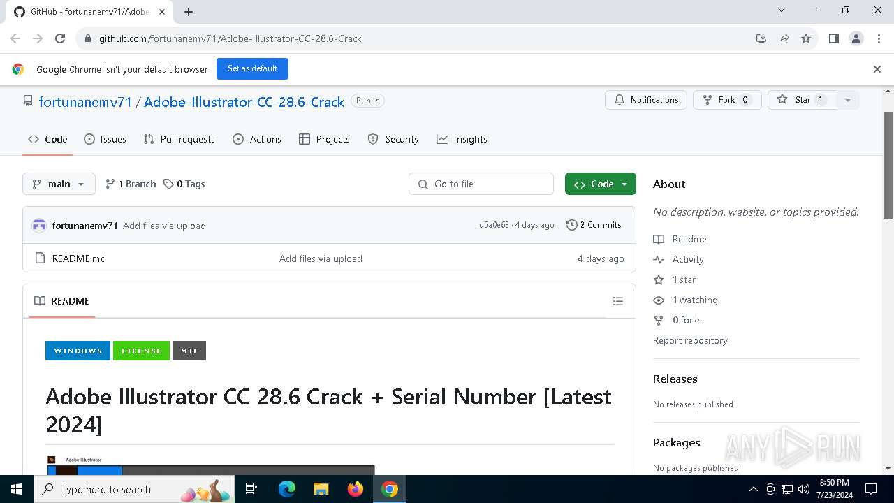
Task: View the 0 forks link
Action: click(677, 320)
